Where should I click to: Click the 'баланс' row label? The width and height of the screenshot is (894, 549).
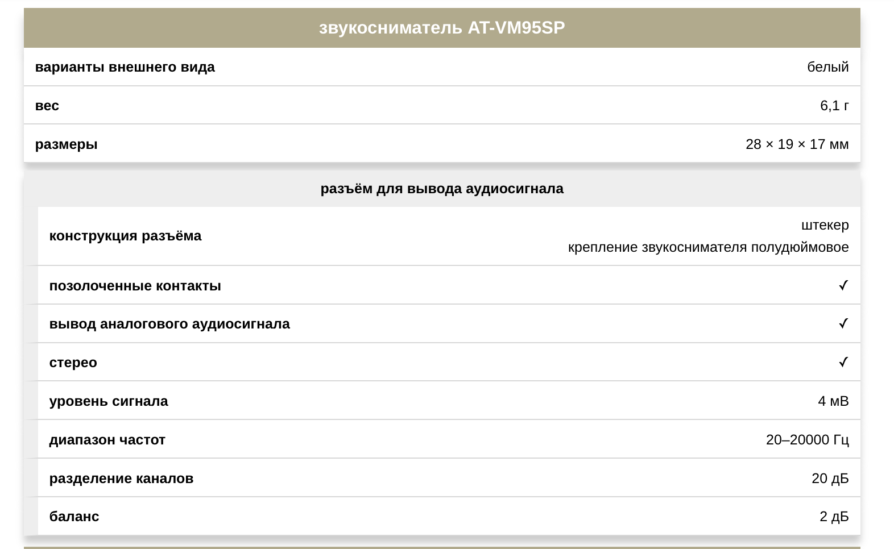pyautogui.click(x=74, y=517)
